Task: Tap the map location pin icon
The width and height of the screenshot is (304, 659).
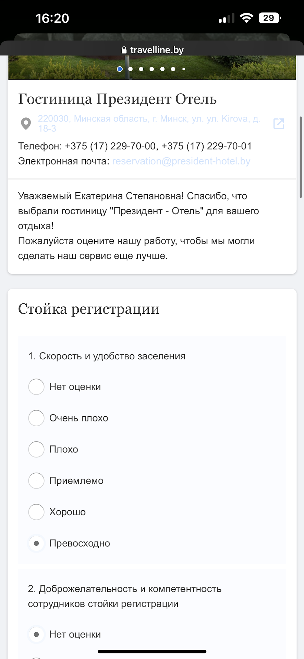Action: pyautogui.click(x=26, y=124)
